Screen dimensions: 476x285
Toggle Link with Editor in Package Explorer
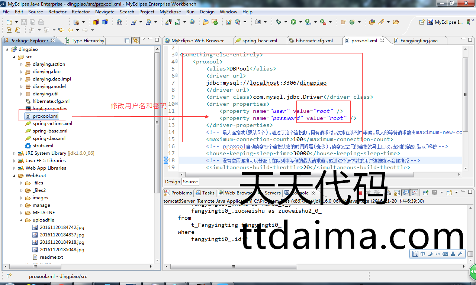coord(135,40)
